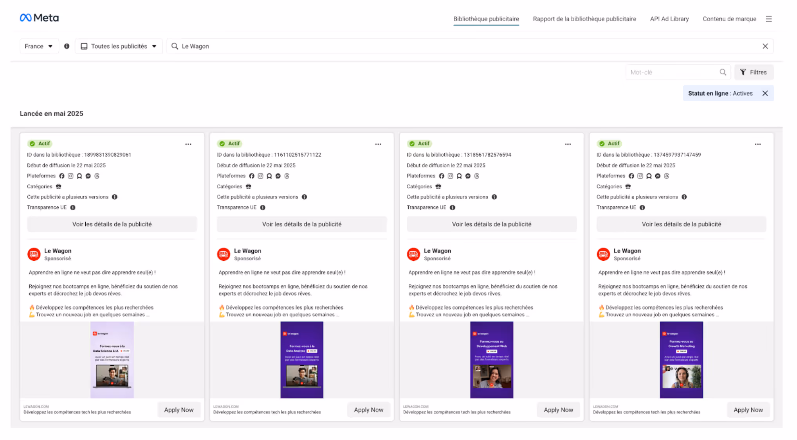Screen dimensions: 797x440
Task: Click Audience Network icon in ad 1374597937147459
Action: 649,176
